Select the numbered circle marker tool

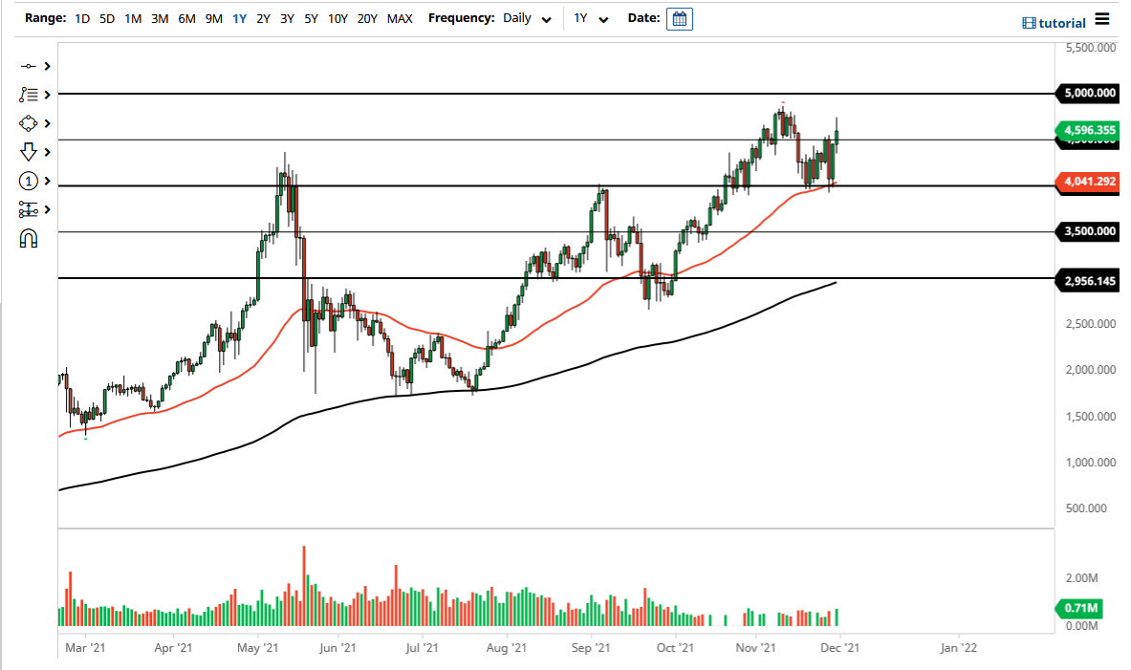pos(29,181)
